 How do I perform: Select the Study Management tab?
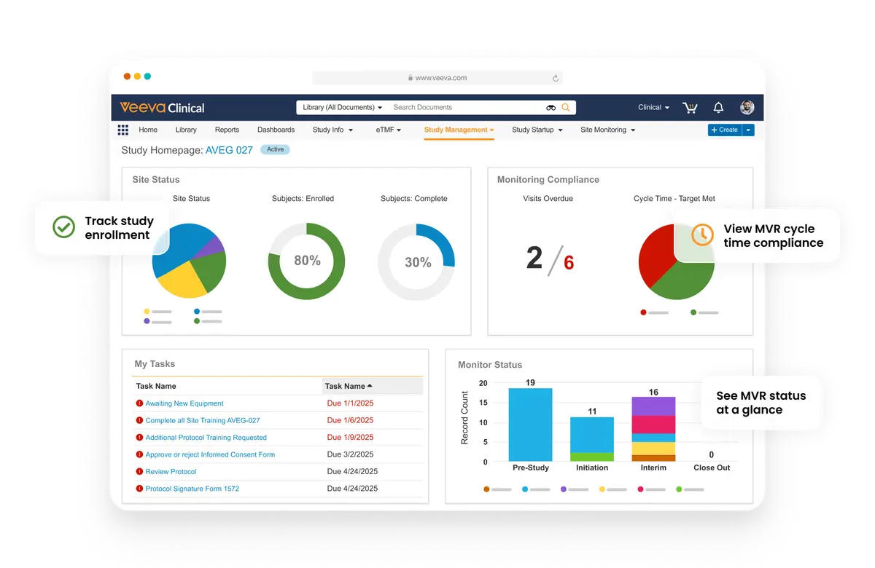pyautogui.click(x=459, y=130)
